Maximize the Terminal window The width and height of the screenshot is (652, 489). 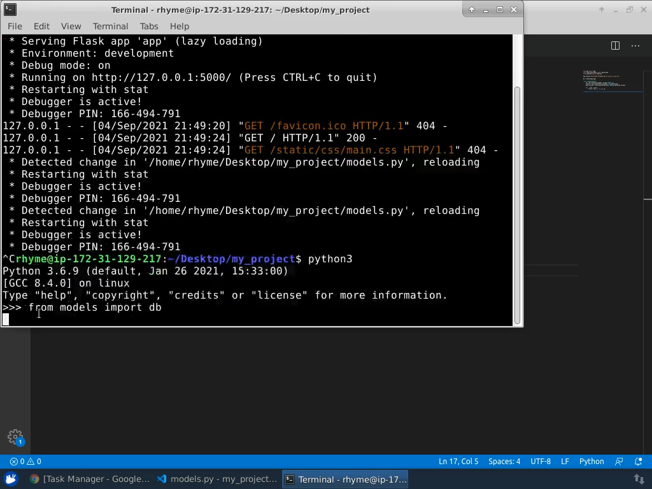(x=500, y=10)
